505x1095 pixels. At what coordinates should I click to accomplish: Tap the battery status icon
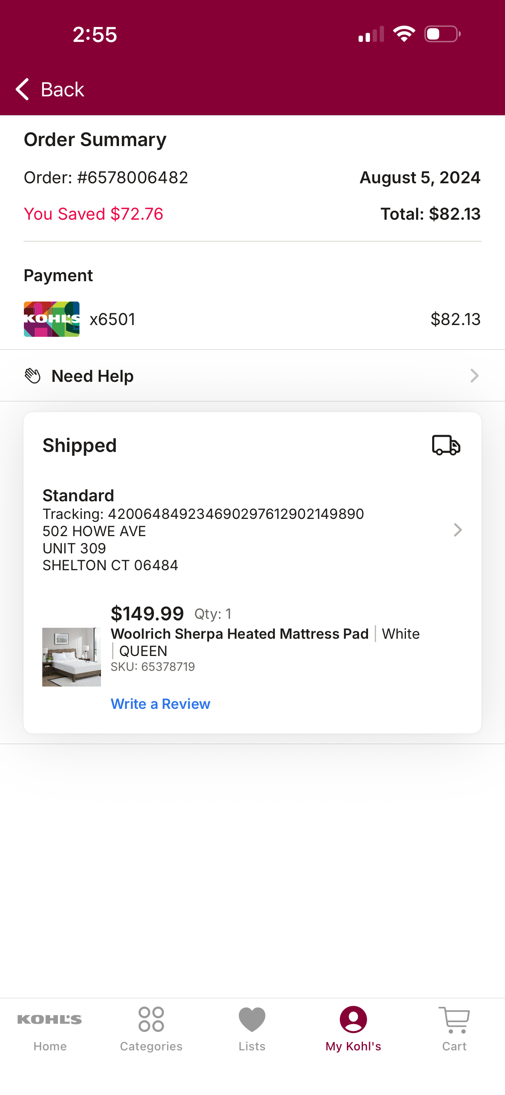(442, 34)
